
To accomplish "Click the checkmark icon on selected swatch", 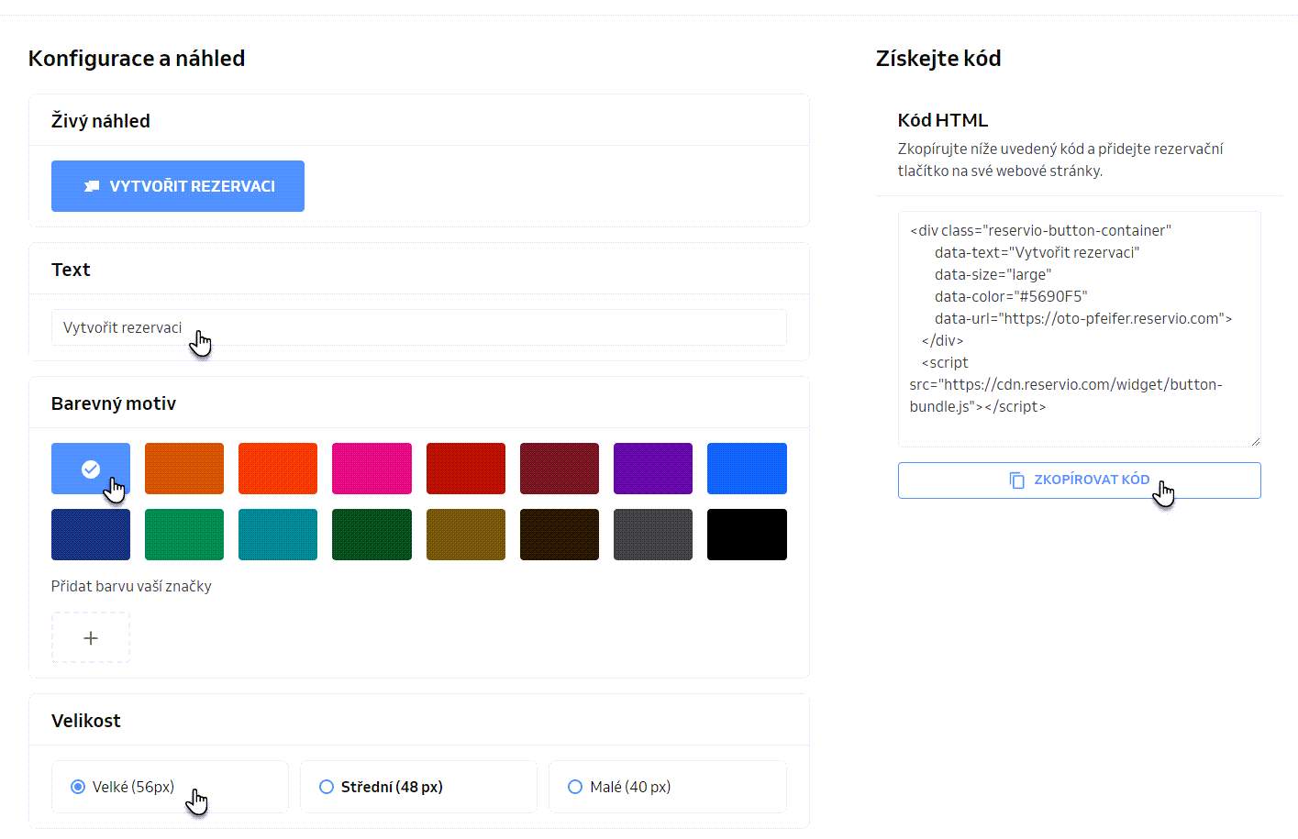I will [x=91, y=469].
